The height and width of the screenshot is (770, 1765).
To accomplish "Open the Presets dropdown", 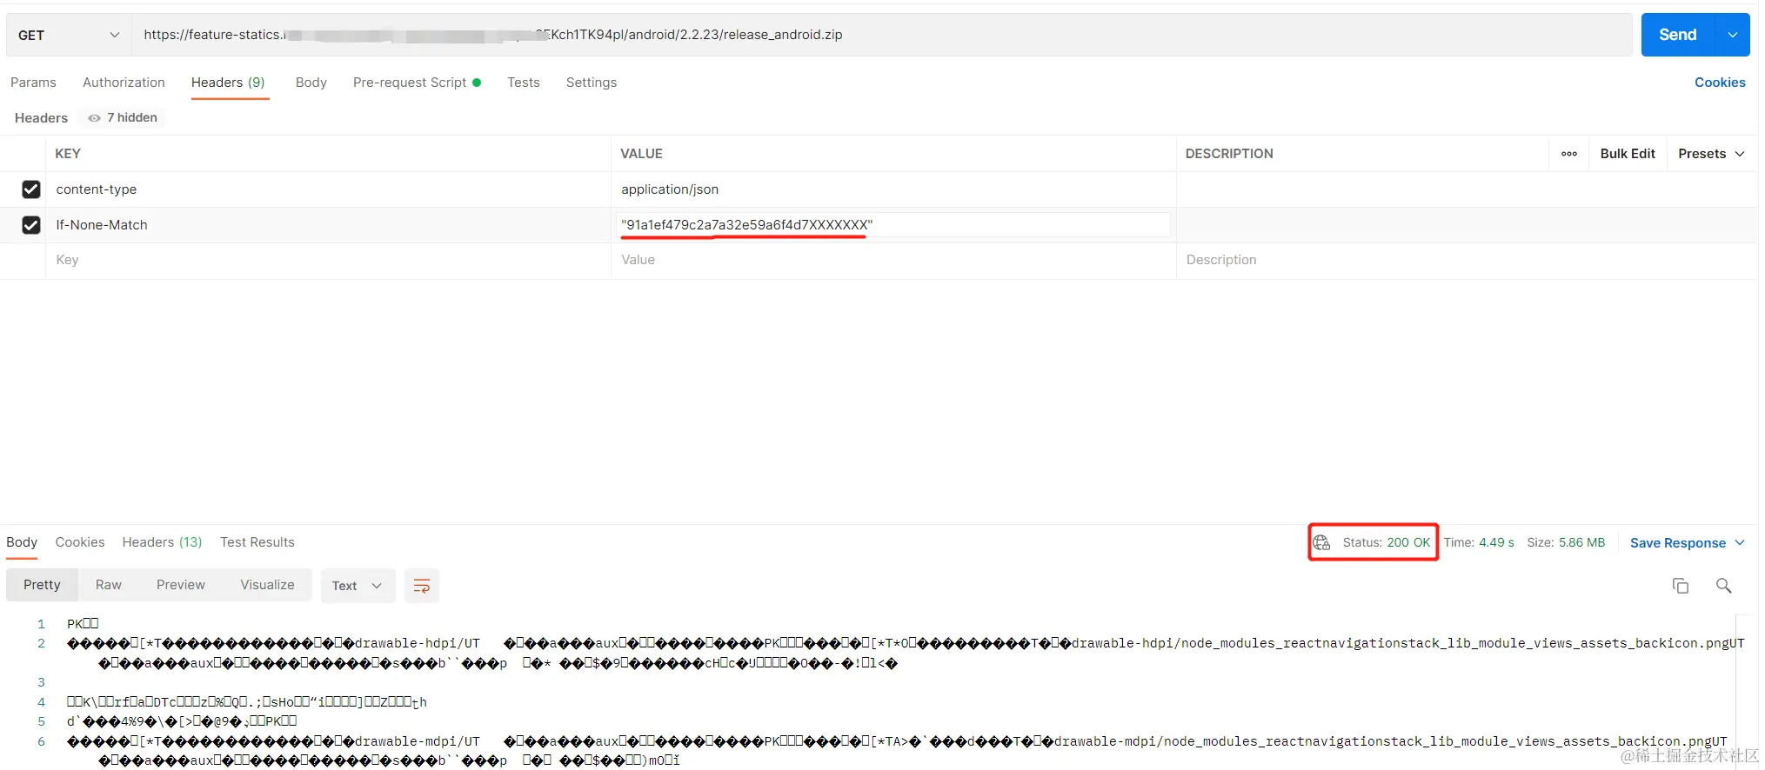I will click(1711, 154).
